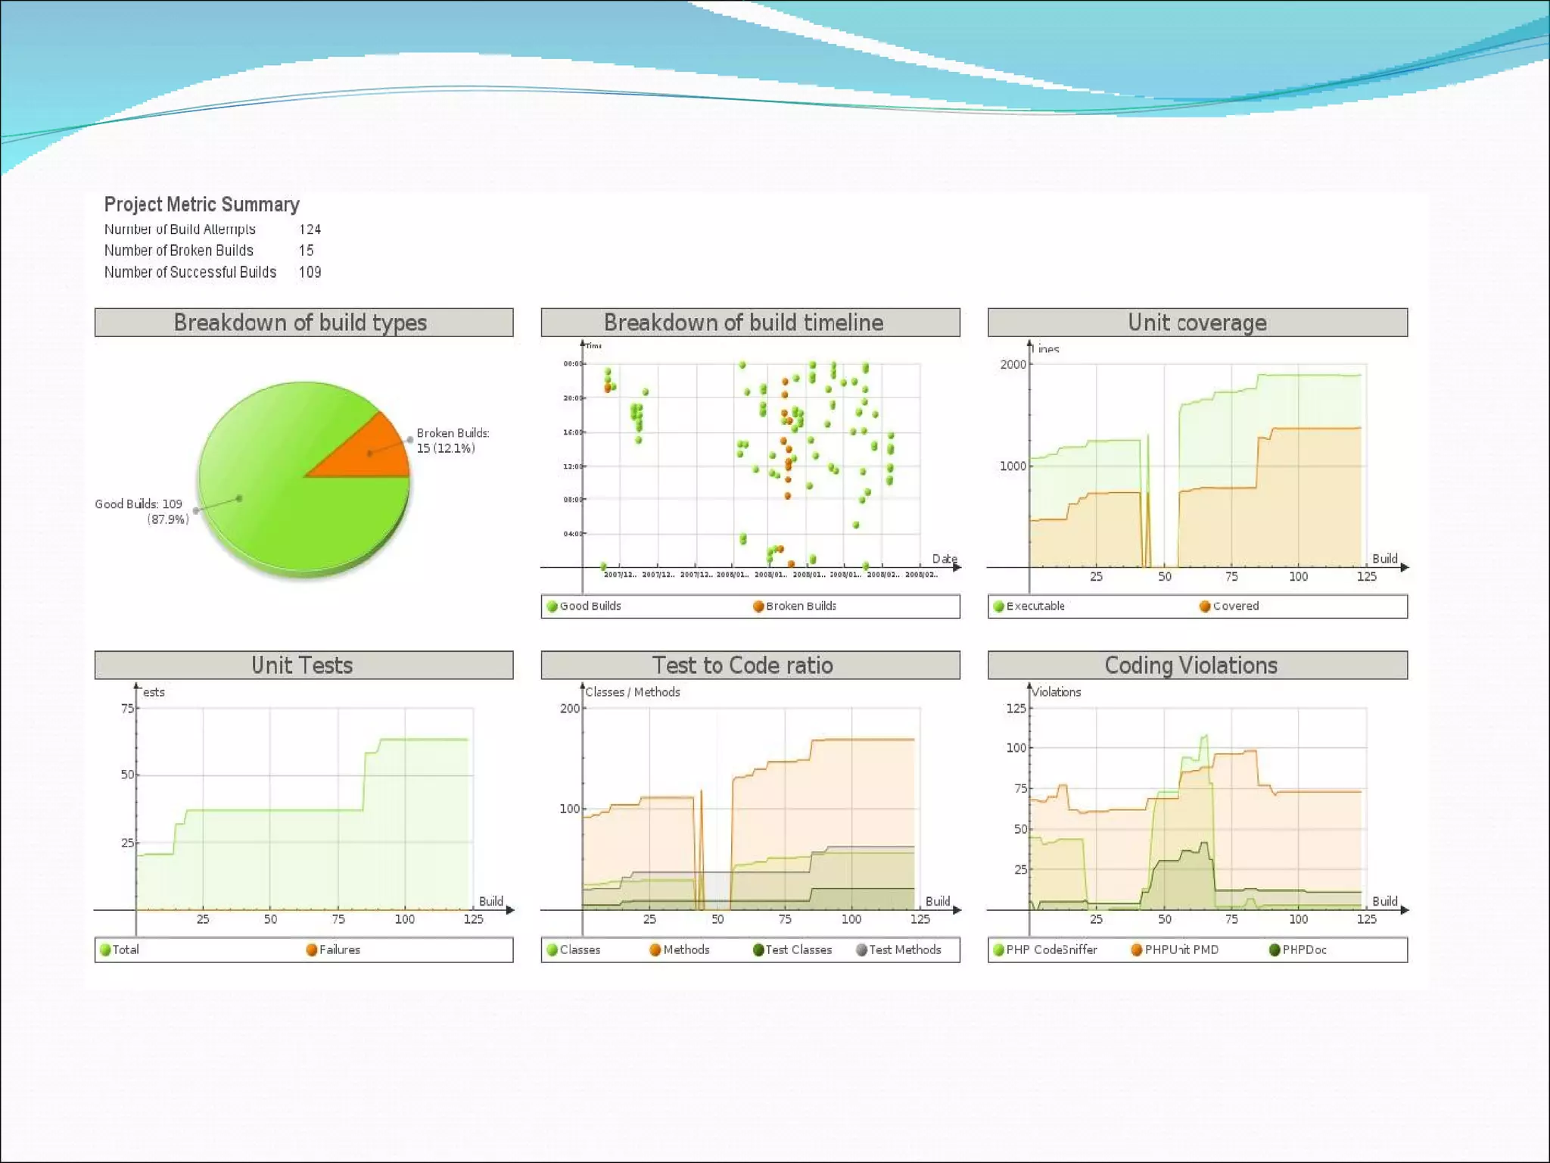Click the orange Methods legend dot
Image resolution: width=1550 pixels, height=1163 pixels.
coord(655,949)
